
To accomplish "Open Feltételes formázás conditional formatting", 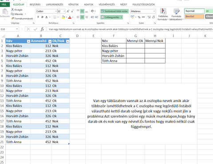I will point(163,14).
